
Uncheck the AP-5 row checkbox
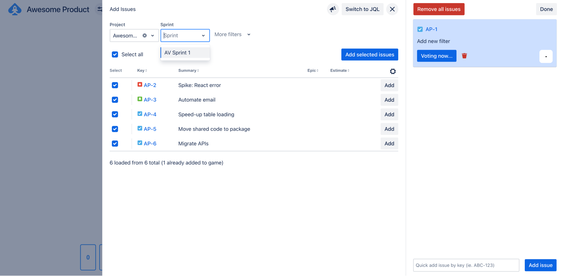(x=115, y=129)
